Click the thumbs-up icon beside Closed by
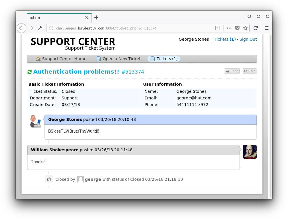Screen dimensions: 288x220 [x=49, y=179]
